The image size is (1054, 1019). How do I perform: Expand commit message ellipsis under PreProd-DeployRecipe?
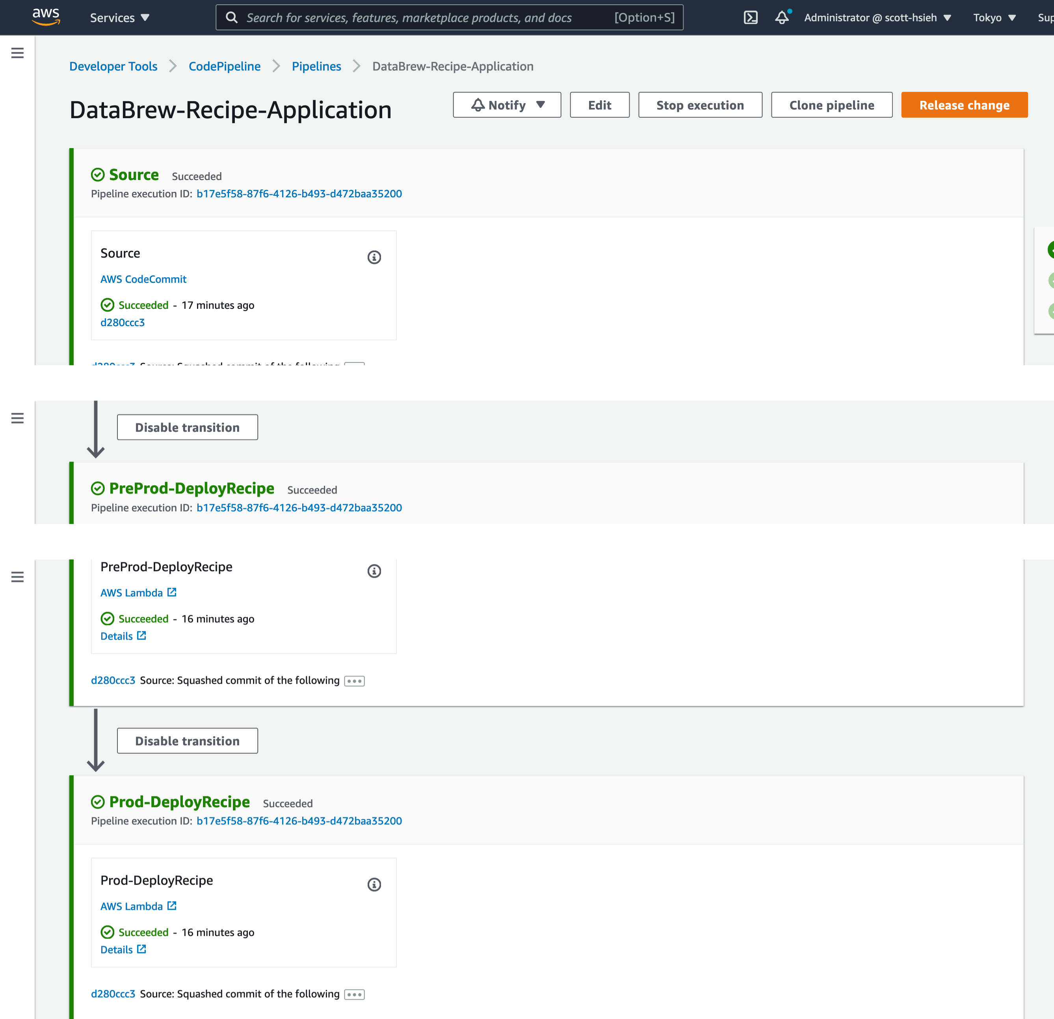[x=354, y=681]
